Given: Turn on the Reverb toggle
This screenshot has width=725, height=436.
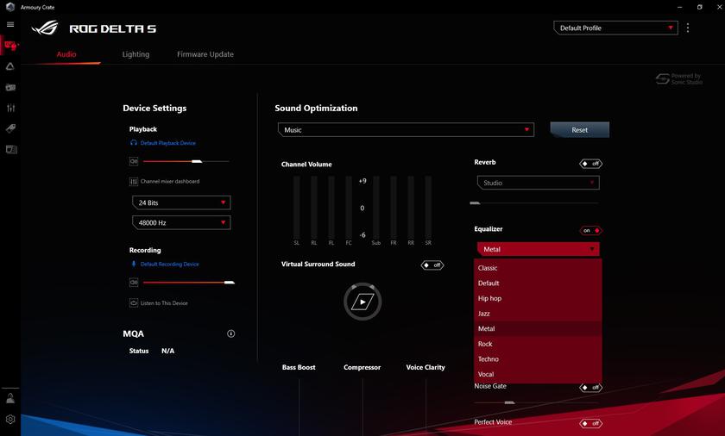Looking at the screenshot, I should 590,164.
